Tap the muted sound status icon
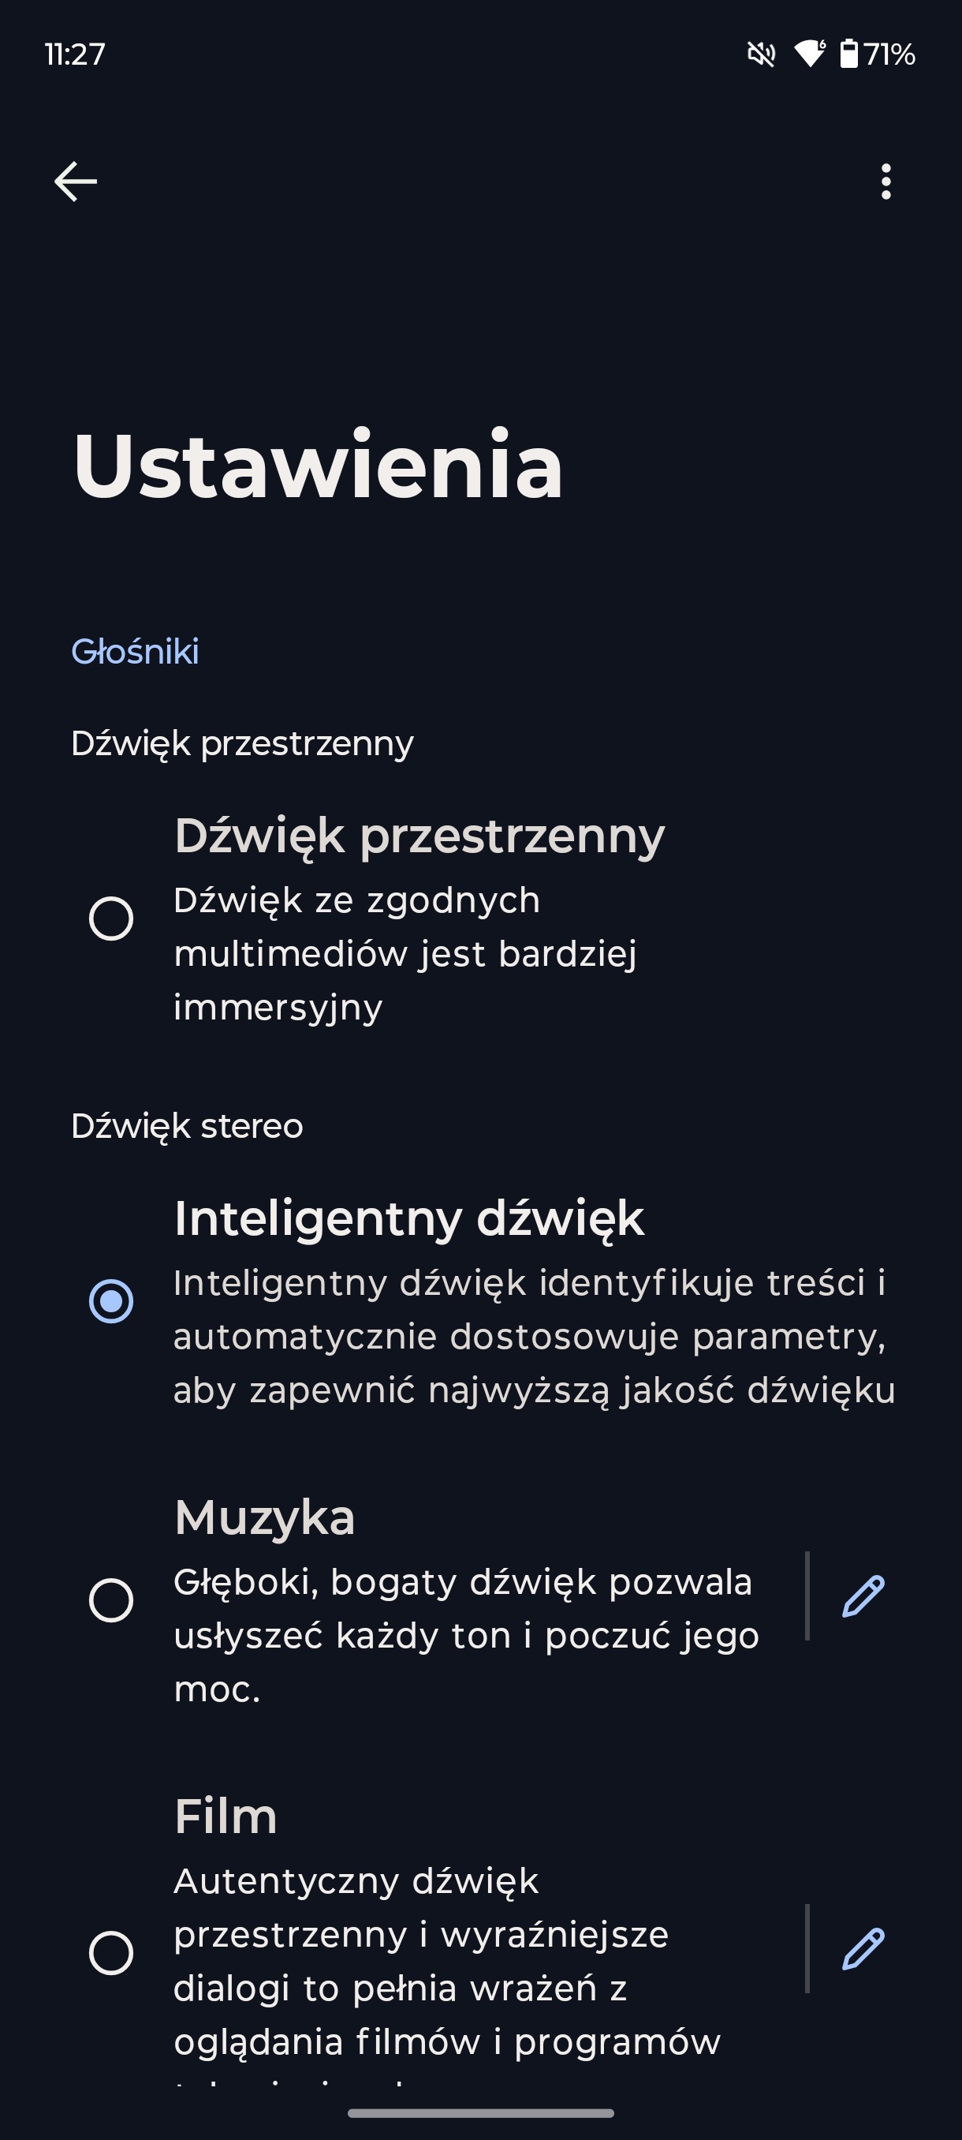 tap(761, 54)
